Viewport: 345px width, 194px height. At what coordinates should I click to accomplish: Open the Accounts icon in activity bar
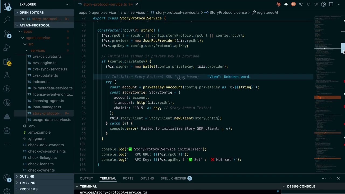tap(7, 178)
